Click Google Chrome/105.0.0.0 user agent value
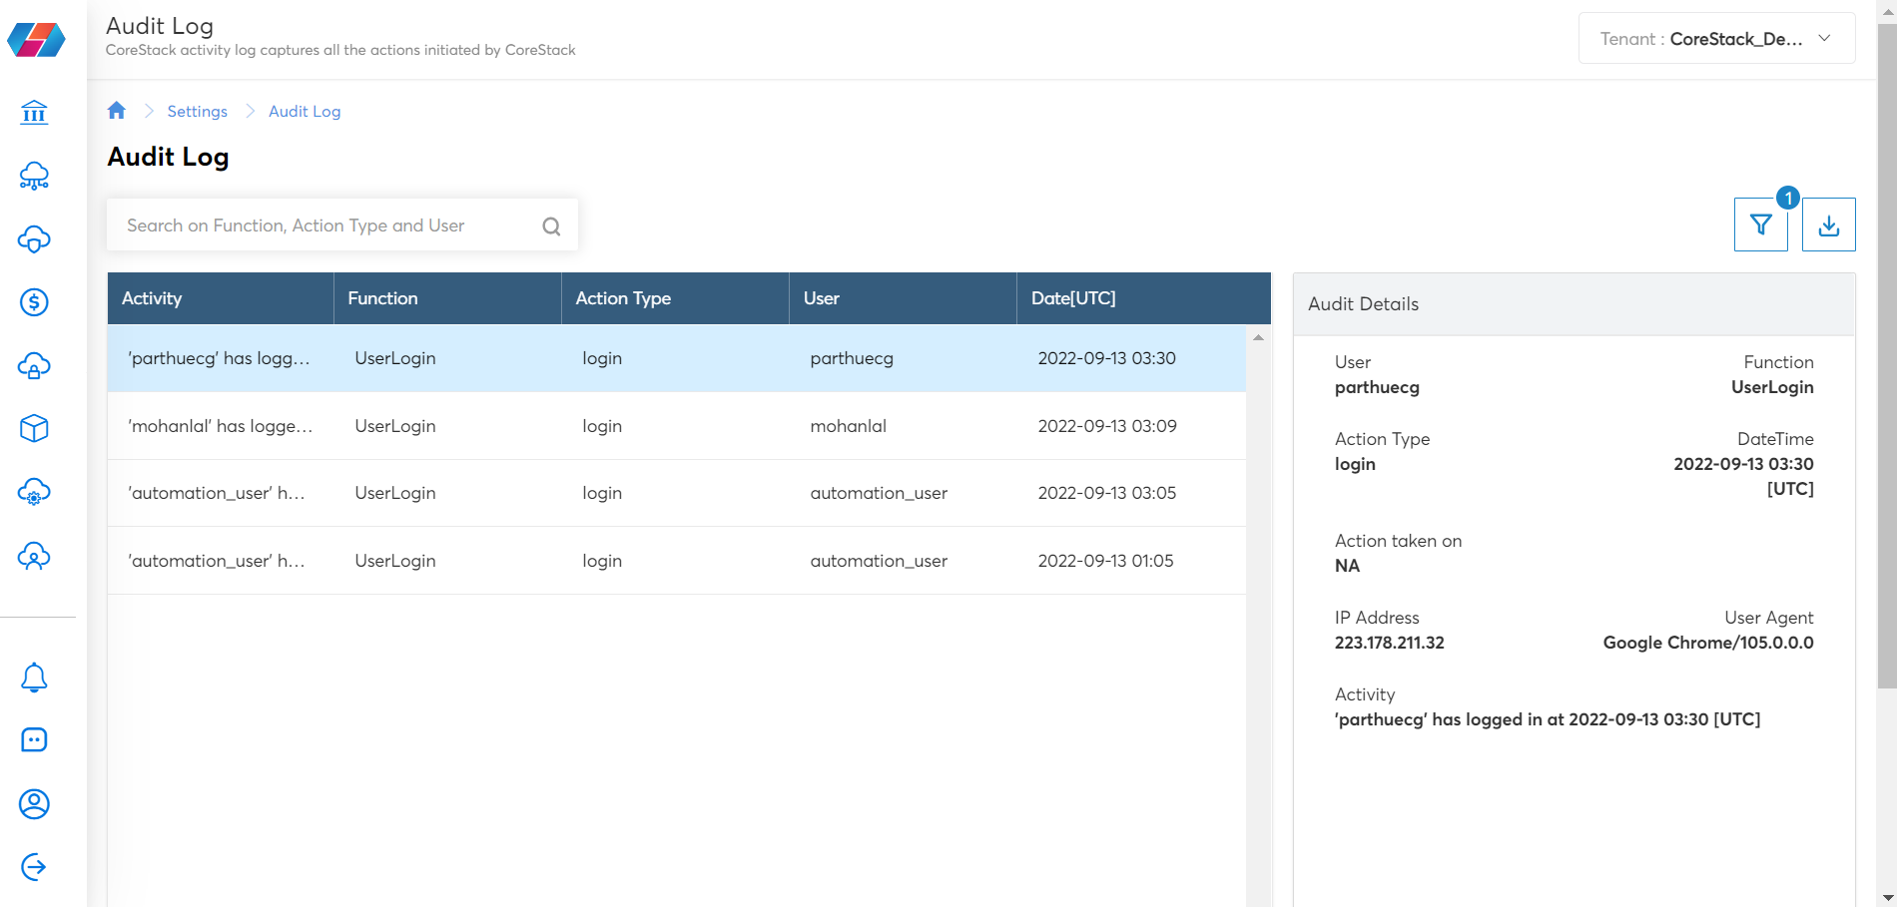Viewport: 1897px width, 907px height. pos(1708,643)
